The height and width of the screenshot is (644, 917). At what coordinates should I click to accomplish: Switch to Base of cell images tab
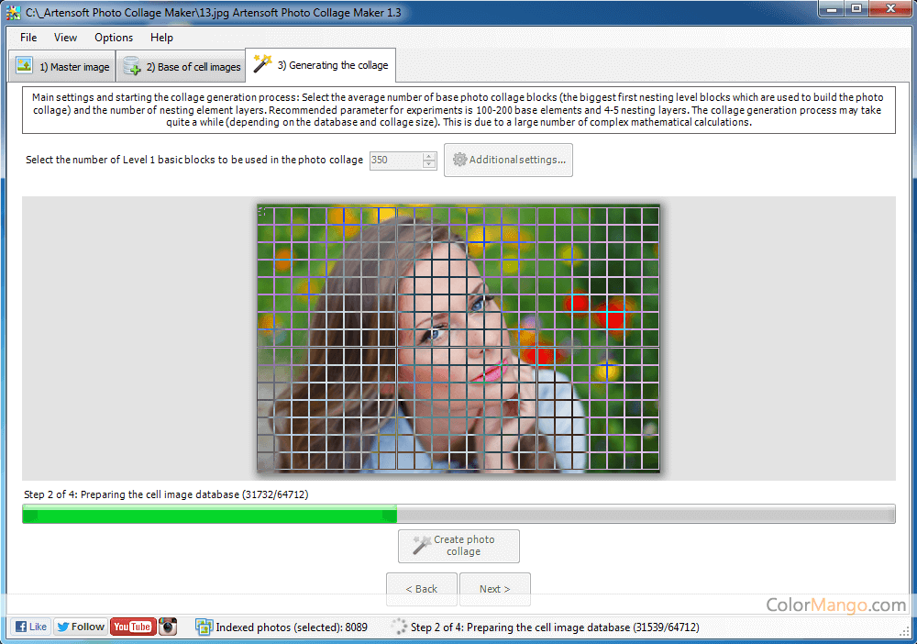(x=182, y=67)
